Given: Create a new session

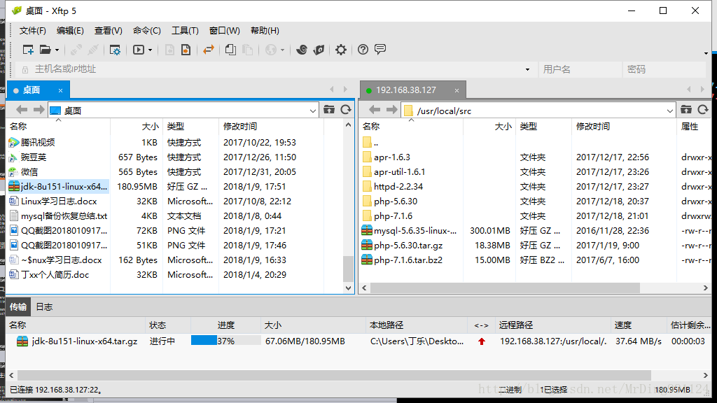Looking at the screenshot, I should click(x=28, y=50).
